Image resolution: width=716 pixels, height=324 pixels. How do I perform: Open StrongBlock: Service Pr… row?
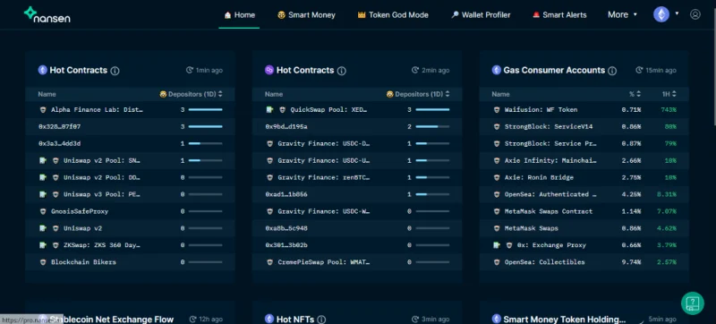[584, 143]
